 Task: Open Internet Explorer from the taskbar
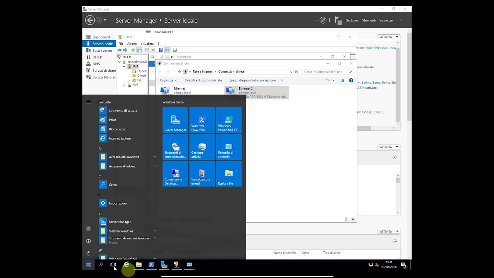click(126, 264)
